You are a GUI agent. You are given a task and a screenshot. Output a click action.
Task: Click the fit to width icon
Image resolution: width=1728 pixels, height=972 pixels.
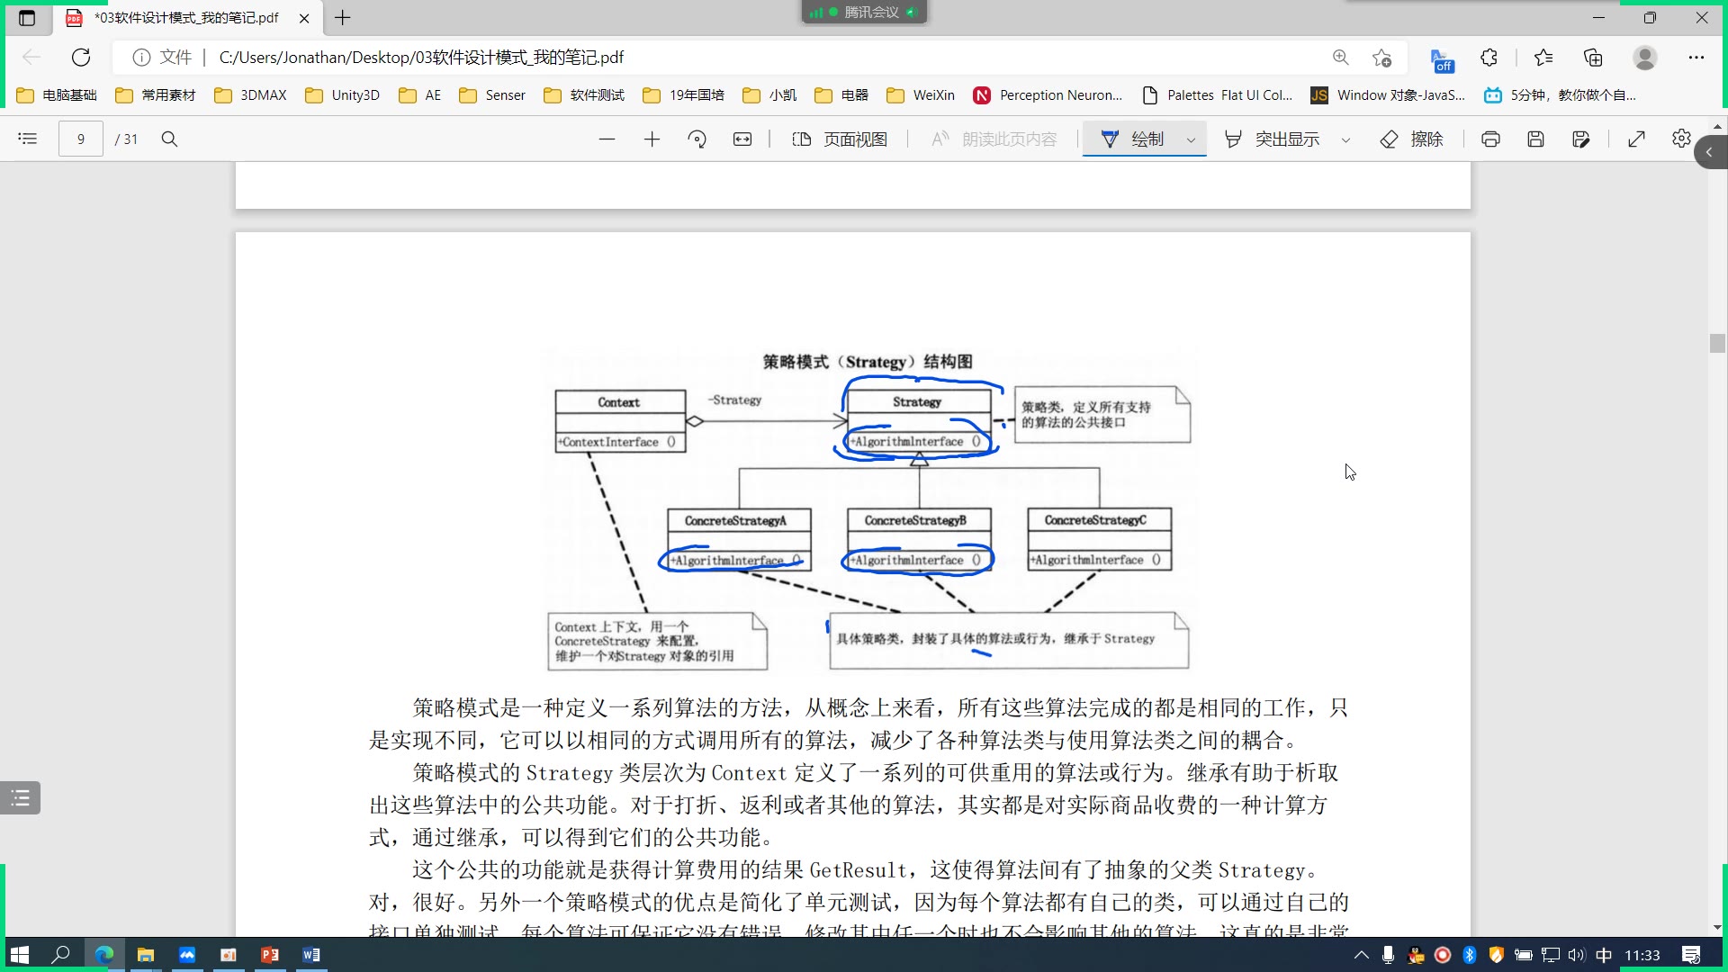(x=742, y=139)
